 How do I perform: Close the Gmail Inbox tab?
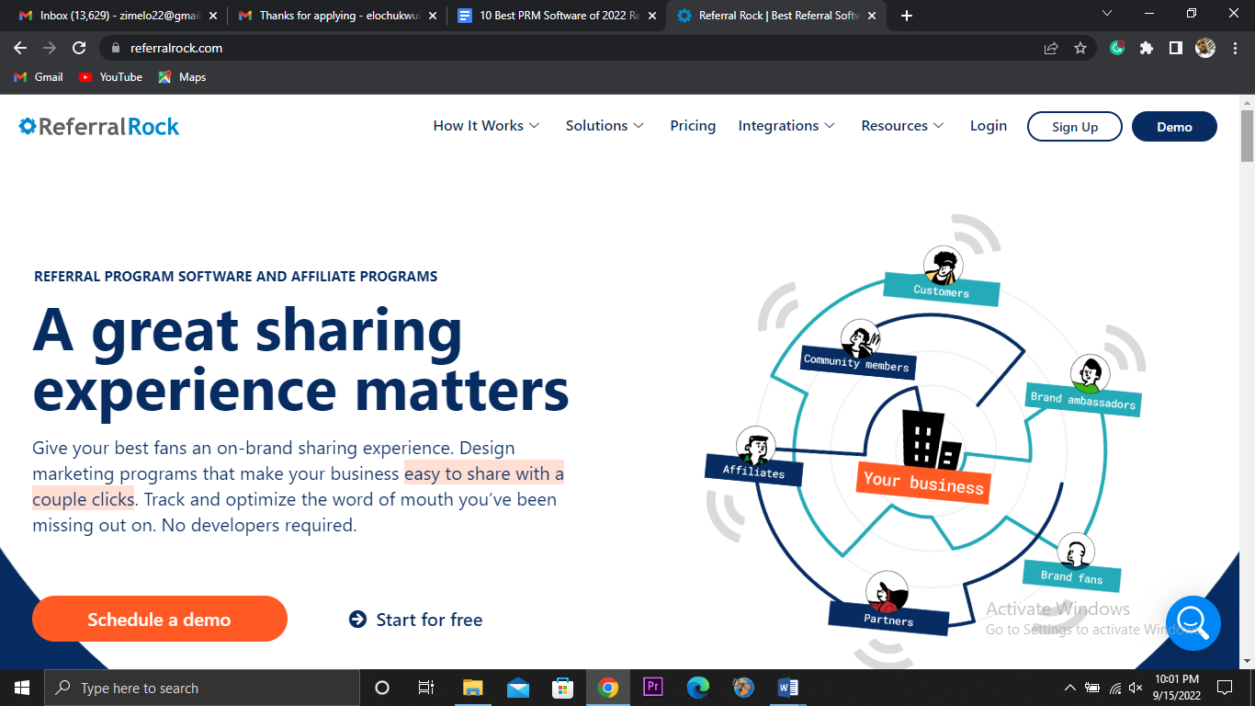[x=212, y=16]
